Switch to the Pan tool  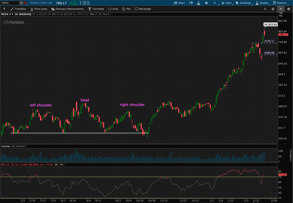point(126,9)
